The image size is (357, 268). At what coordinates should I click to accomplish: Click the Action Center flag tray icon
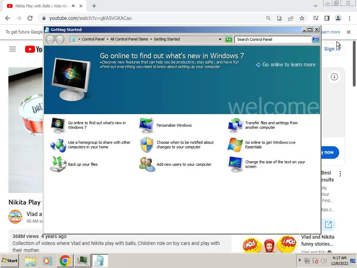tap(315, 260)
